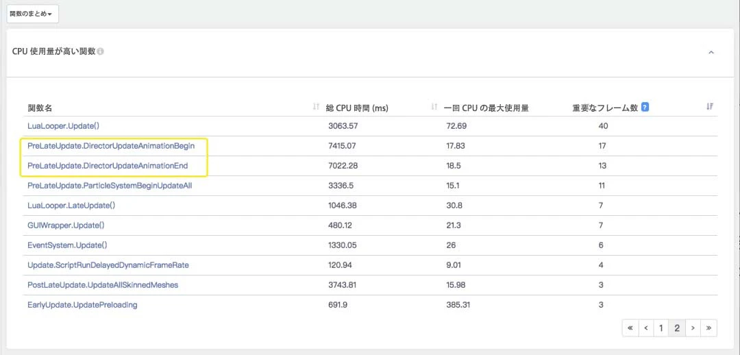
Task: Click total CPU time value 120.94
Action: [341, 265]
